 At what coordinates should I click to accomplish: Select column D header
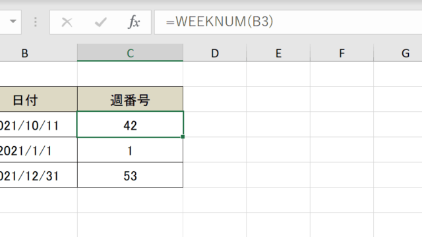[215, 53]
